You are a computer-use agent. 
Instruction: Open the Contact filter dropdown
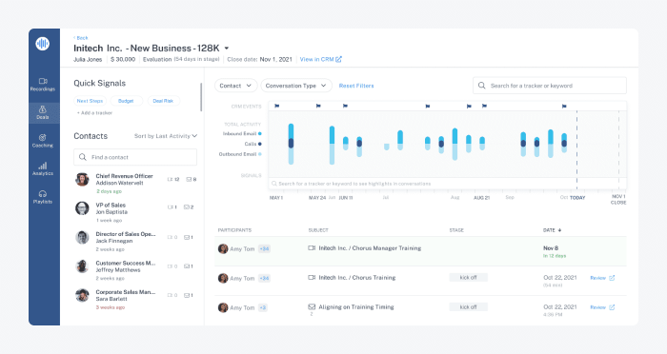point(235,86)
